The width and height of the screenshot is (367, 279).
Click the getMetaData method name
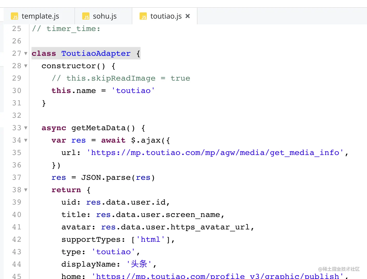tap(98, 128)
